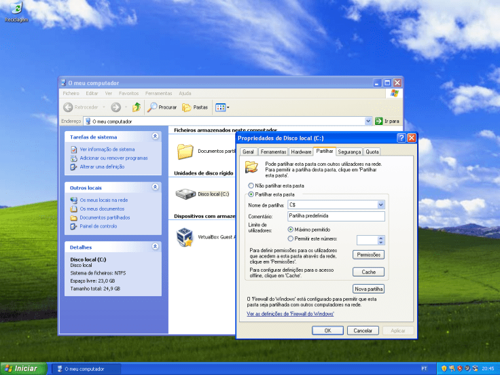500x375 pixels.
Task: Click the Permissões button
Action: [x=368, y=255]
